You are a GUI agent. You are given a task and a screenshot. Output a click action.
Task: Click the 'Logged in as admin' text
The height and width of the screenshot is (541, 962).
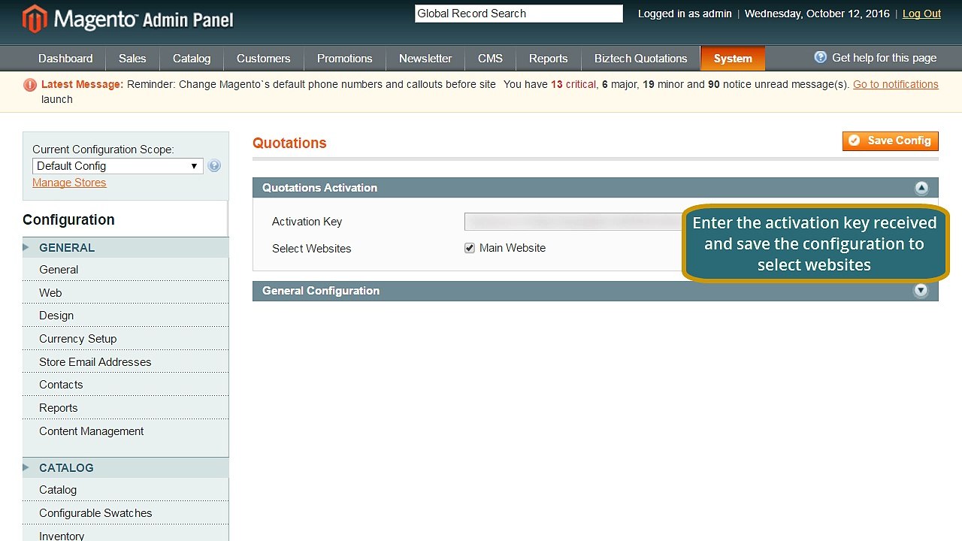[x=685, y=14]
